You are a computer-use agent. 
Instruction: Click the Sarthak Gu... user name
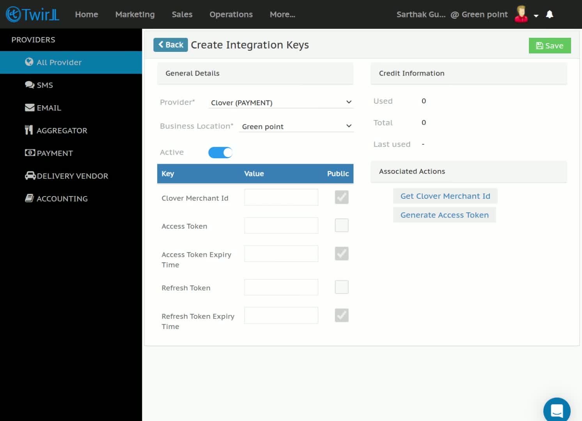click(421, 14)
